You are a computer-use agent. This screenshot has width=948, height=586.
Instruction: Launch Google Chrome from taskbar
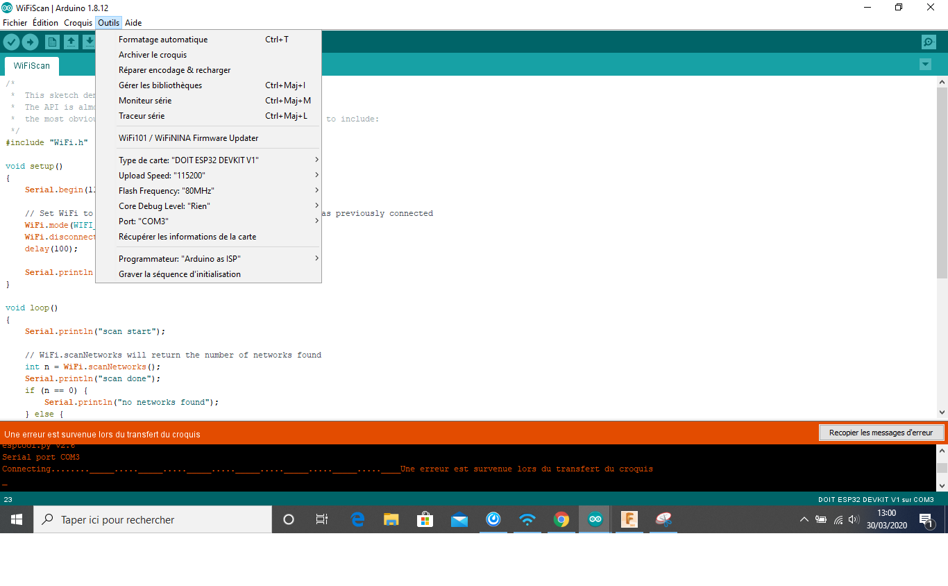[561, 519]
